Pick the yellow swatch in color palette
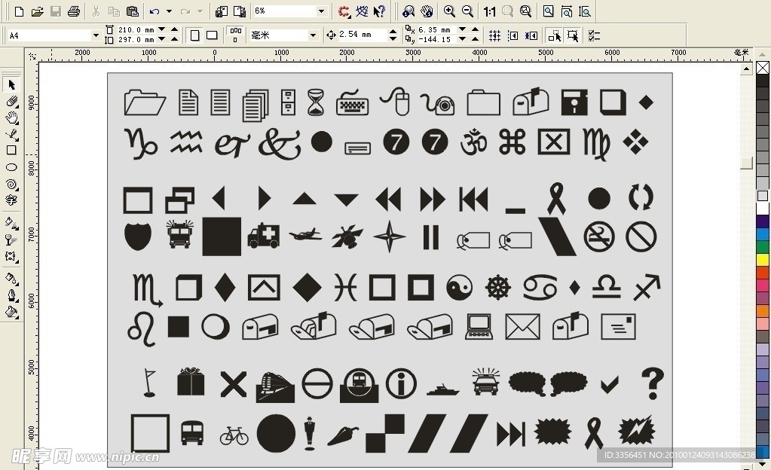 (763, 261)
